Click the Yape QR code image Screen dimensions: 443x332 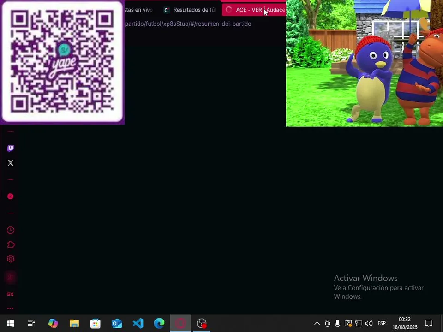62,61
